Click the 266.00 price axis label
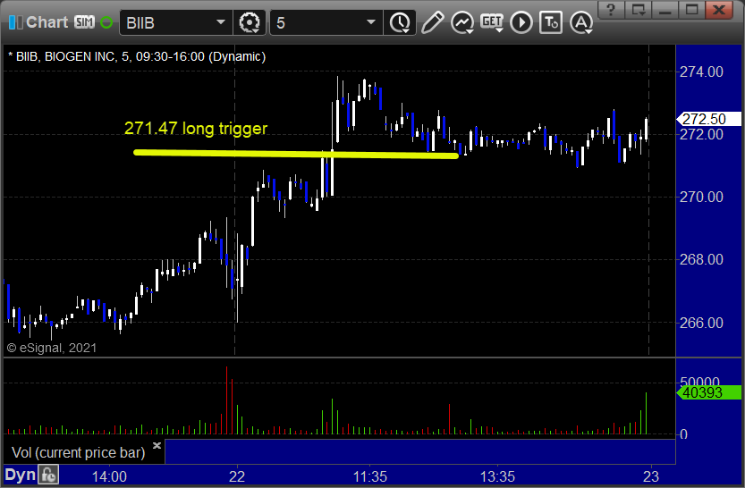 (x=701, y=323)
